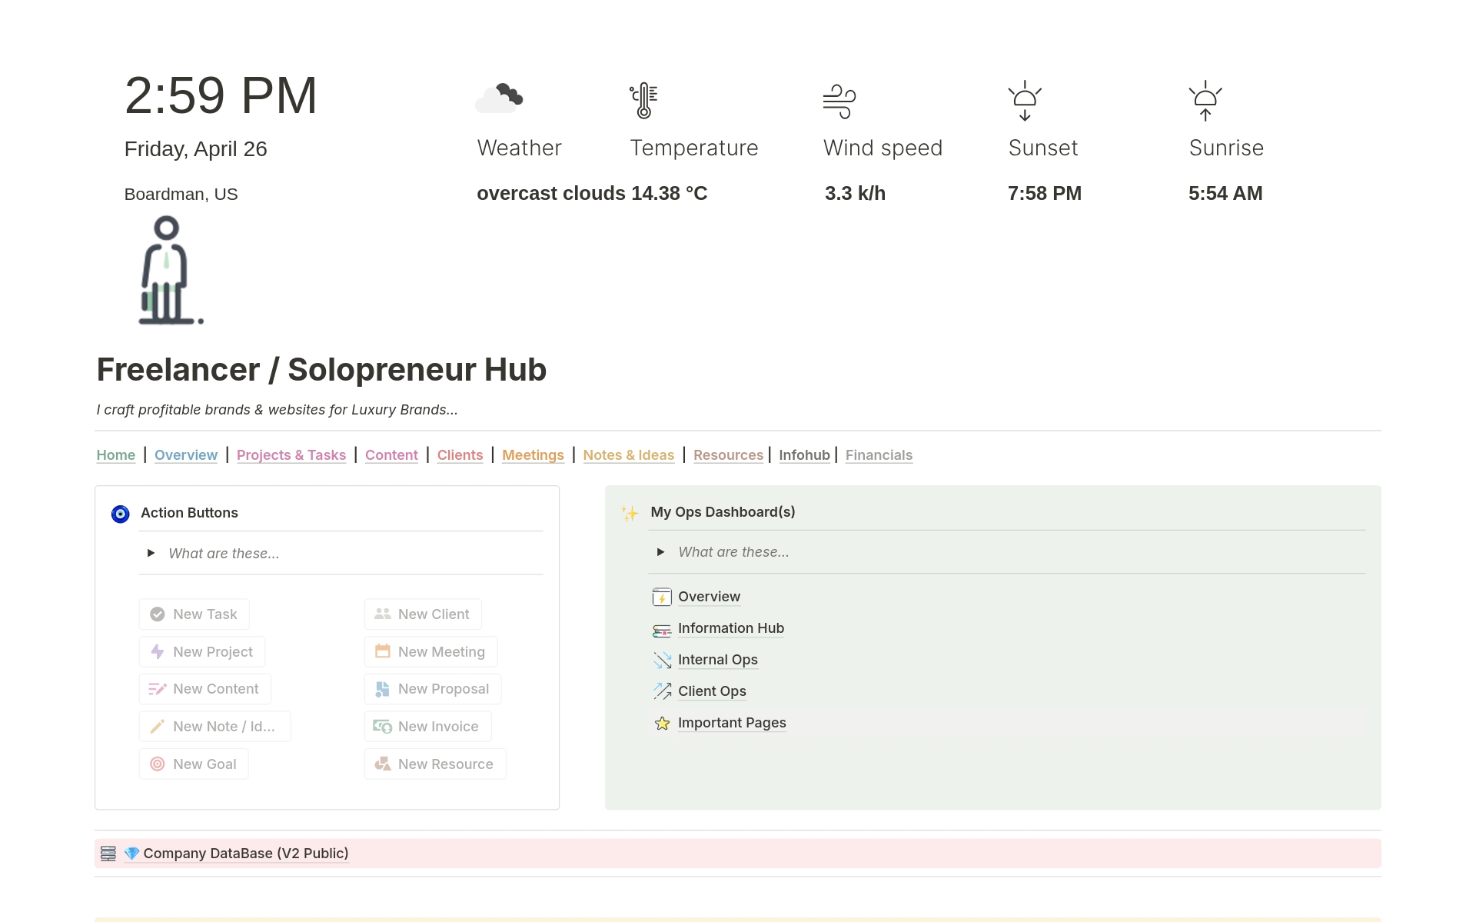
Task: Switch to the Clients tab
Action: pyautogui.click(x=460, y=455)
